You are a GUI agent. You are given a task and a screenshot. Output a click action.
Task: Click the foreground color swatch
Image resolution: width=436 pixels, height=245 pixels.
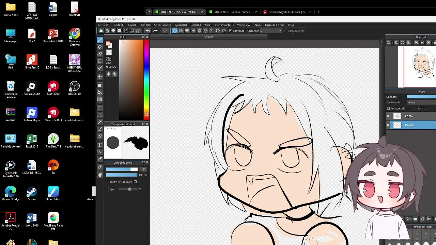[108, 44]
